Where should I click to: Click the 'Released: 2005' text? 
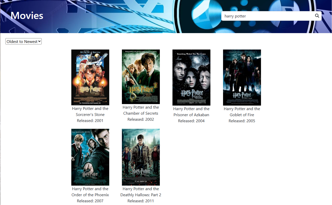coord(242,121)
